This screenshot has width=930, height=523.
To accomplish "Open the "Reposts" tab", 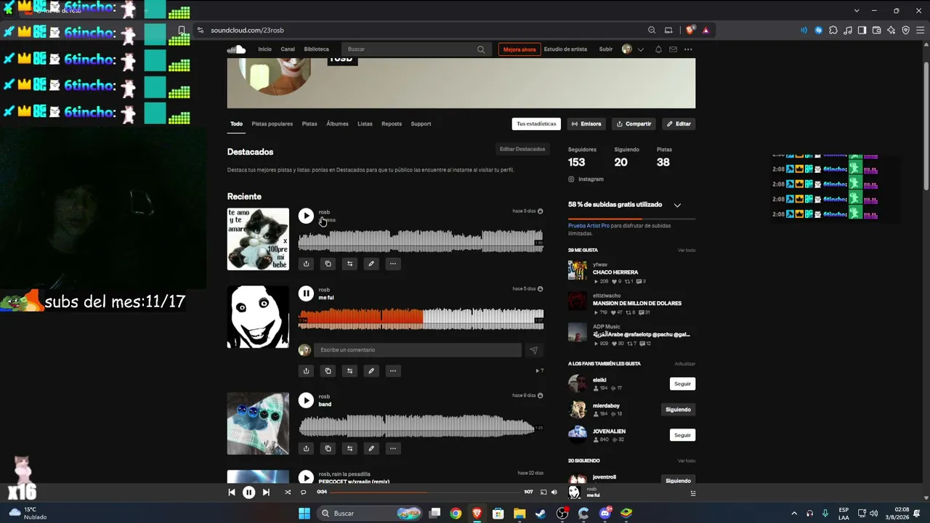I will click(x=392, y=124).
